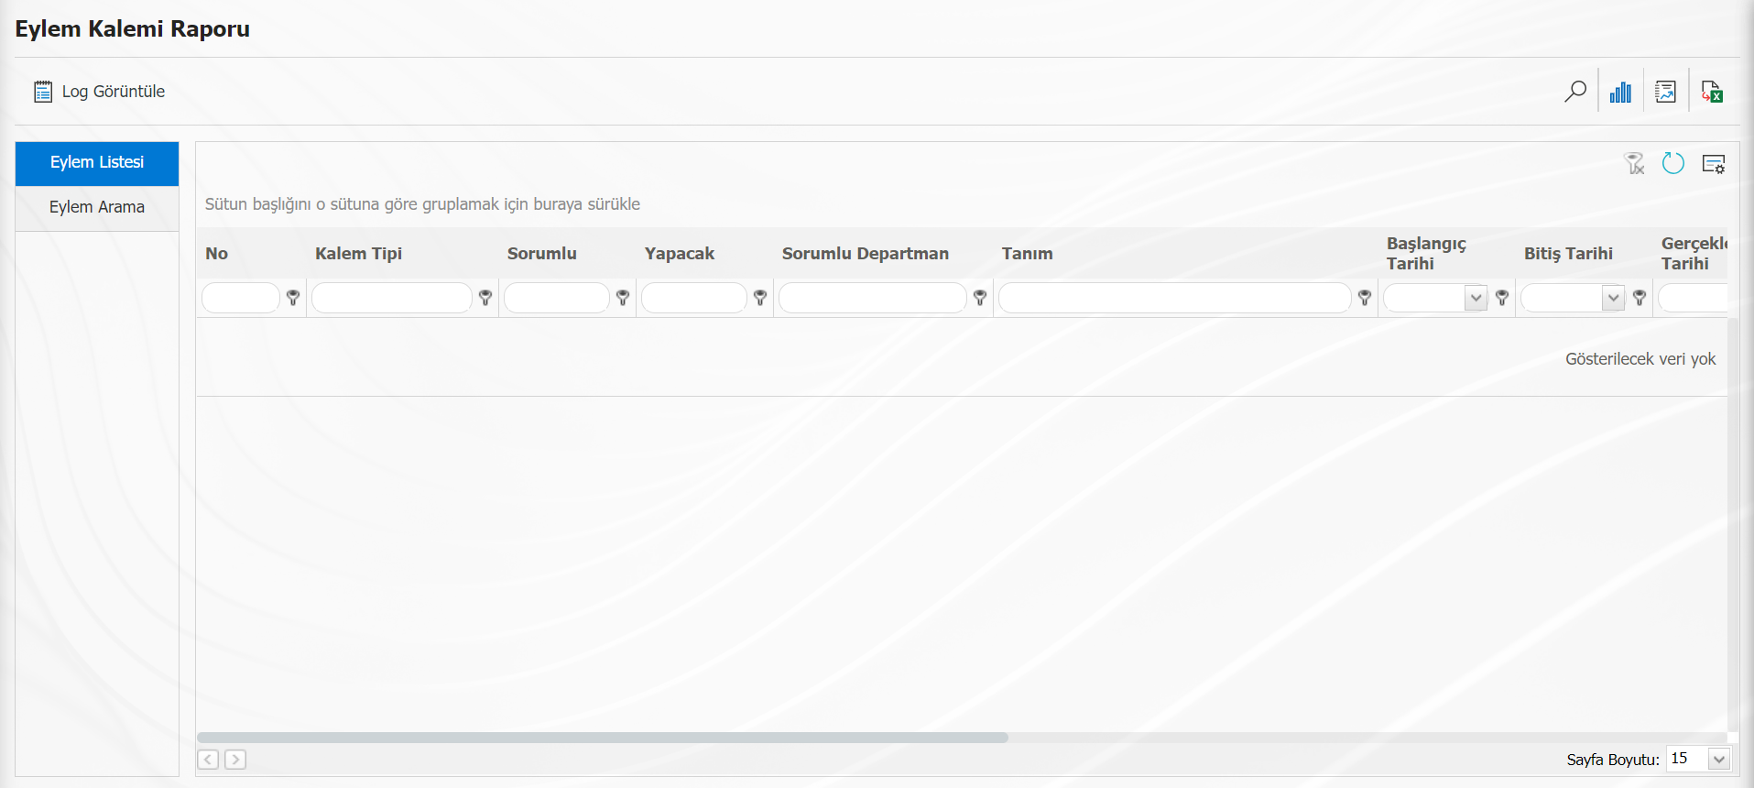This screenshot has width=1754, height=788.
Task: Sort by the Yapacak column header
Action: pos(680,254)
